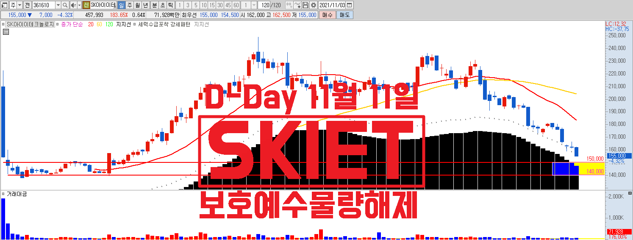Open the calendar date picker icon
The height and width of the screenshot is (240, 633).
coord(349,5)
